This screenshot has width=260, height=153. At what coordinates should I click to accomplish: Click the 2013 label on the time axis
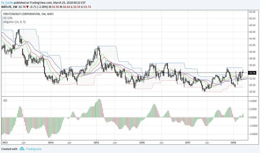(x=5, y=143)
